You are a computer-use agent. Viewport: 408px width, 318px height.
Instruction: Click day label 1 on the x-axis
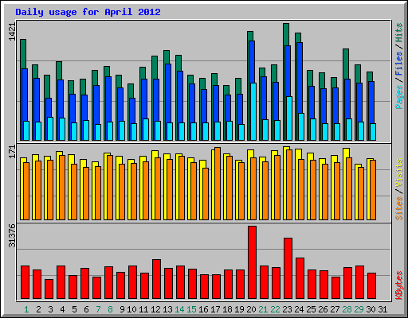tap(26, 309)
